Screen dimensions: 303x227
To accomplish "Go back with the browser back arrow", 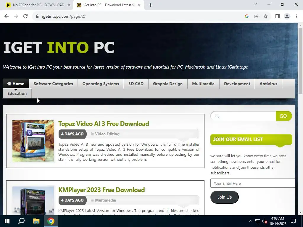I will coord(7,17).
